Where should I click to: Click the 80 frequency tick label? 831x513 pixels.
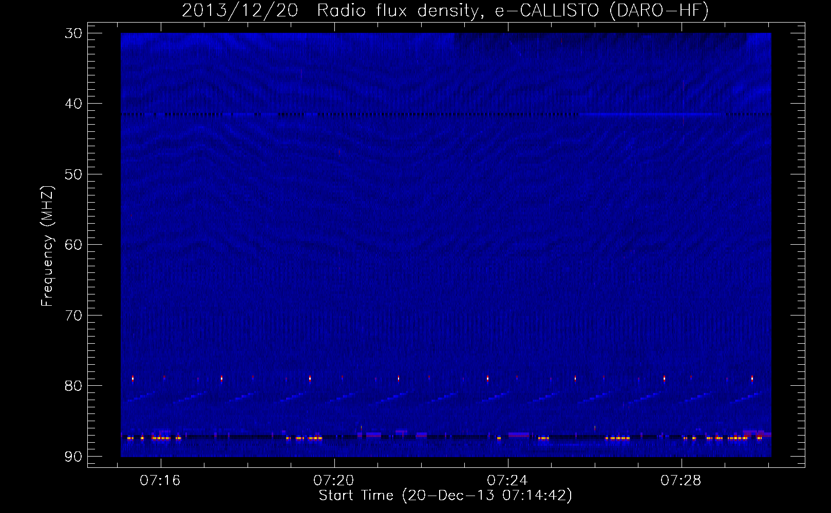click(x=74, y=386)
